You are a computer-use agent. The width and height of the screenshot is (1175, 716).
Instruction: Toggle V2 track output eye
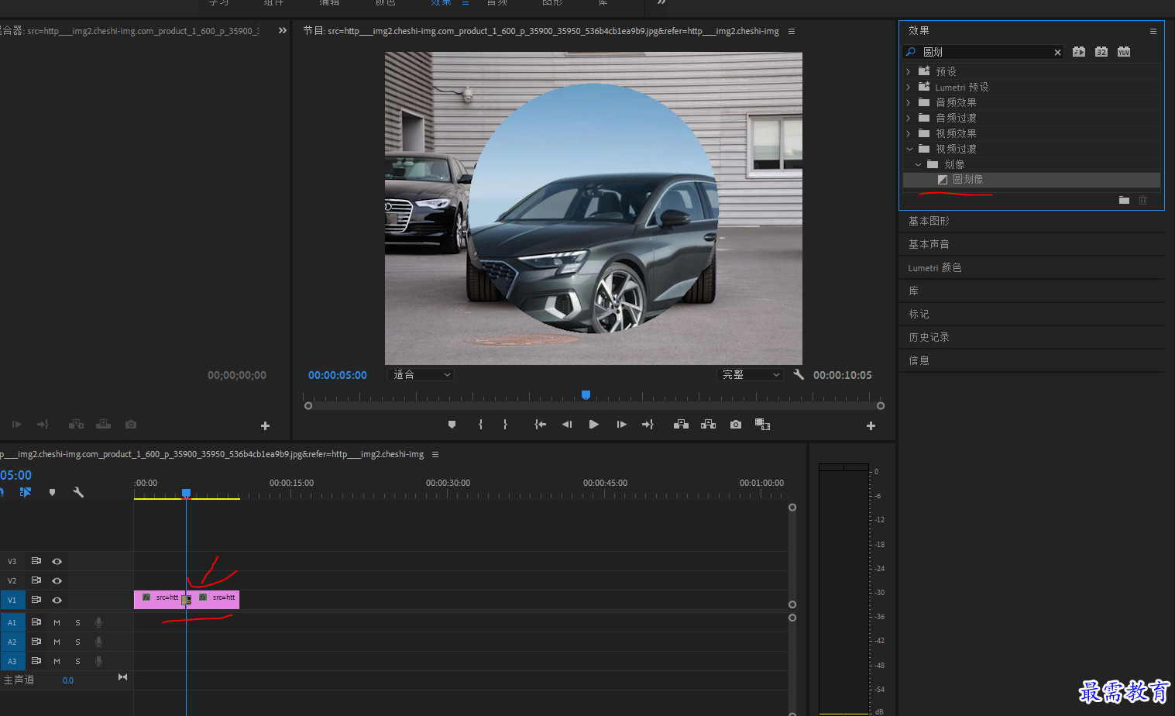point(57,580)
